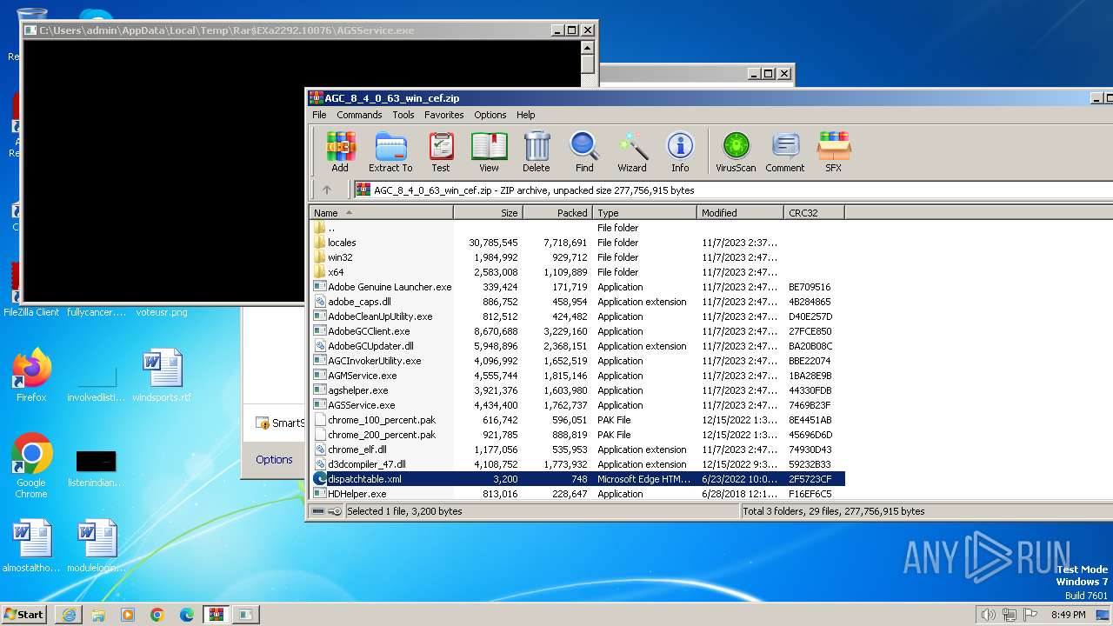The image size is (1113, 626).
Task: Click the View toolbar icon
Action: click(489, 152)
